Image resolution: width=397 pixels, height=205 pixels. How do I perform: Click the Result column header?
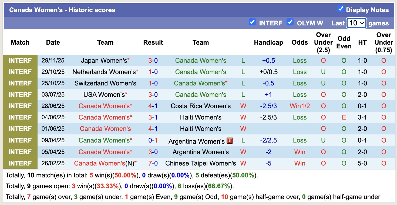(x=153, y=42)
